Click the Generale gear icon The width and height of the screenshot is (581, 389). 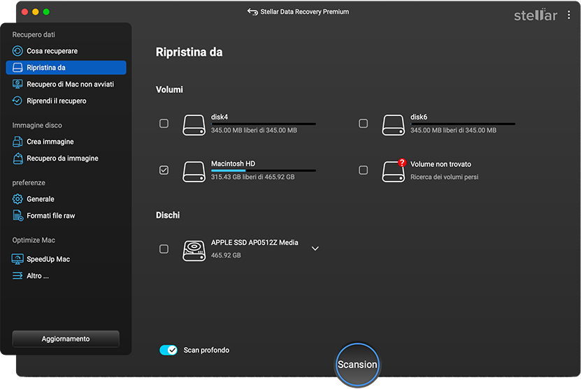(17, 199)
